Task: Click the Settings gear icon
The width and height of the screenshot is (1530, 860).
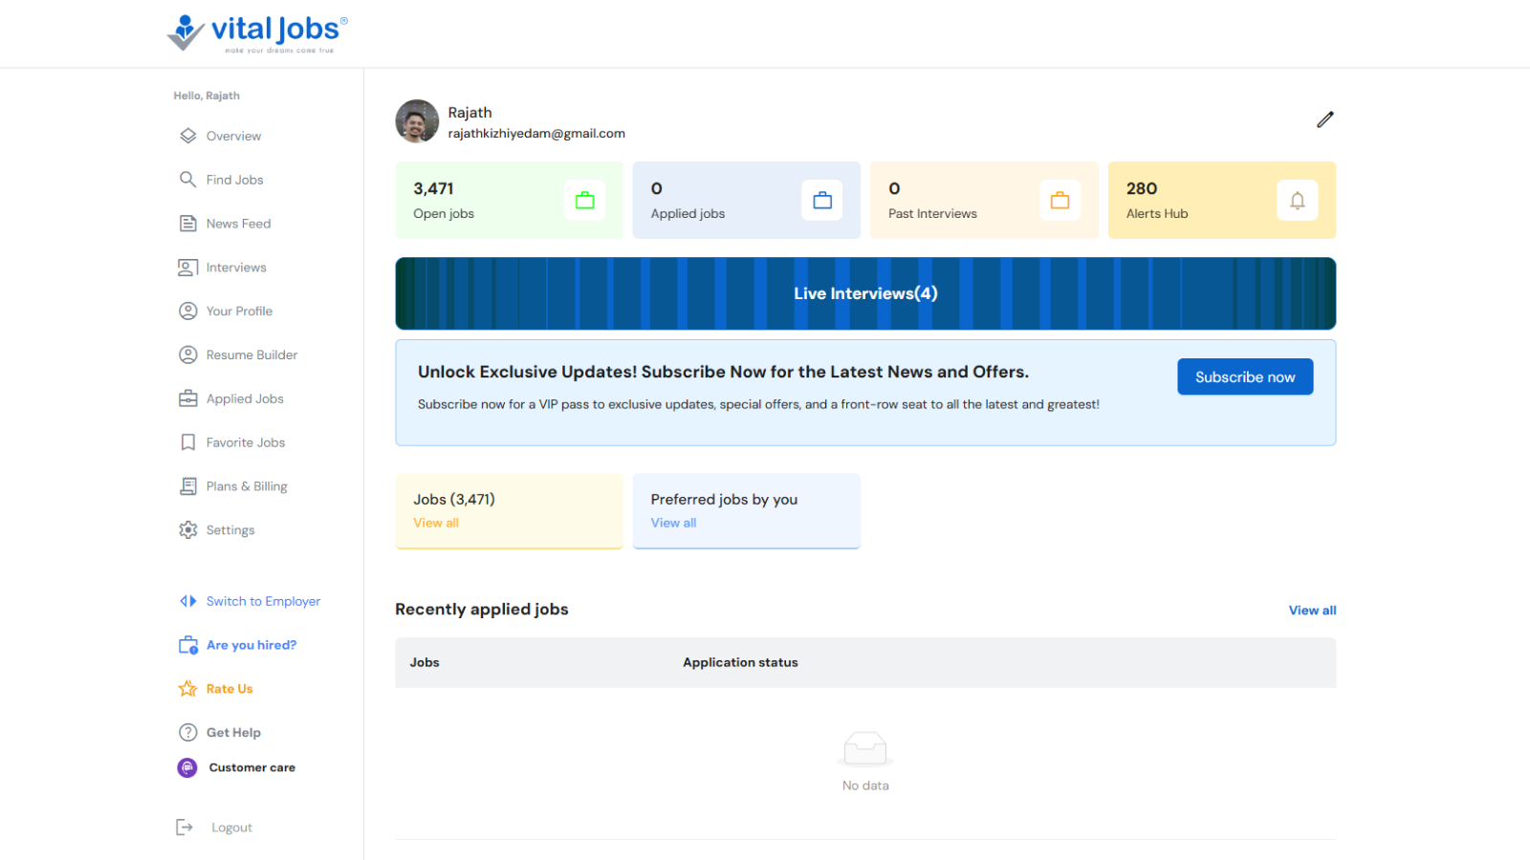Action: pyautogui.click(x=188, y=529)
